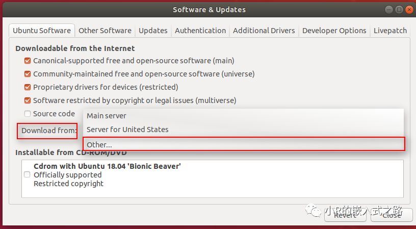Maximize the Software & Updates window
The image size is (416, 229).
399,10
